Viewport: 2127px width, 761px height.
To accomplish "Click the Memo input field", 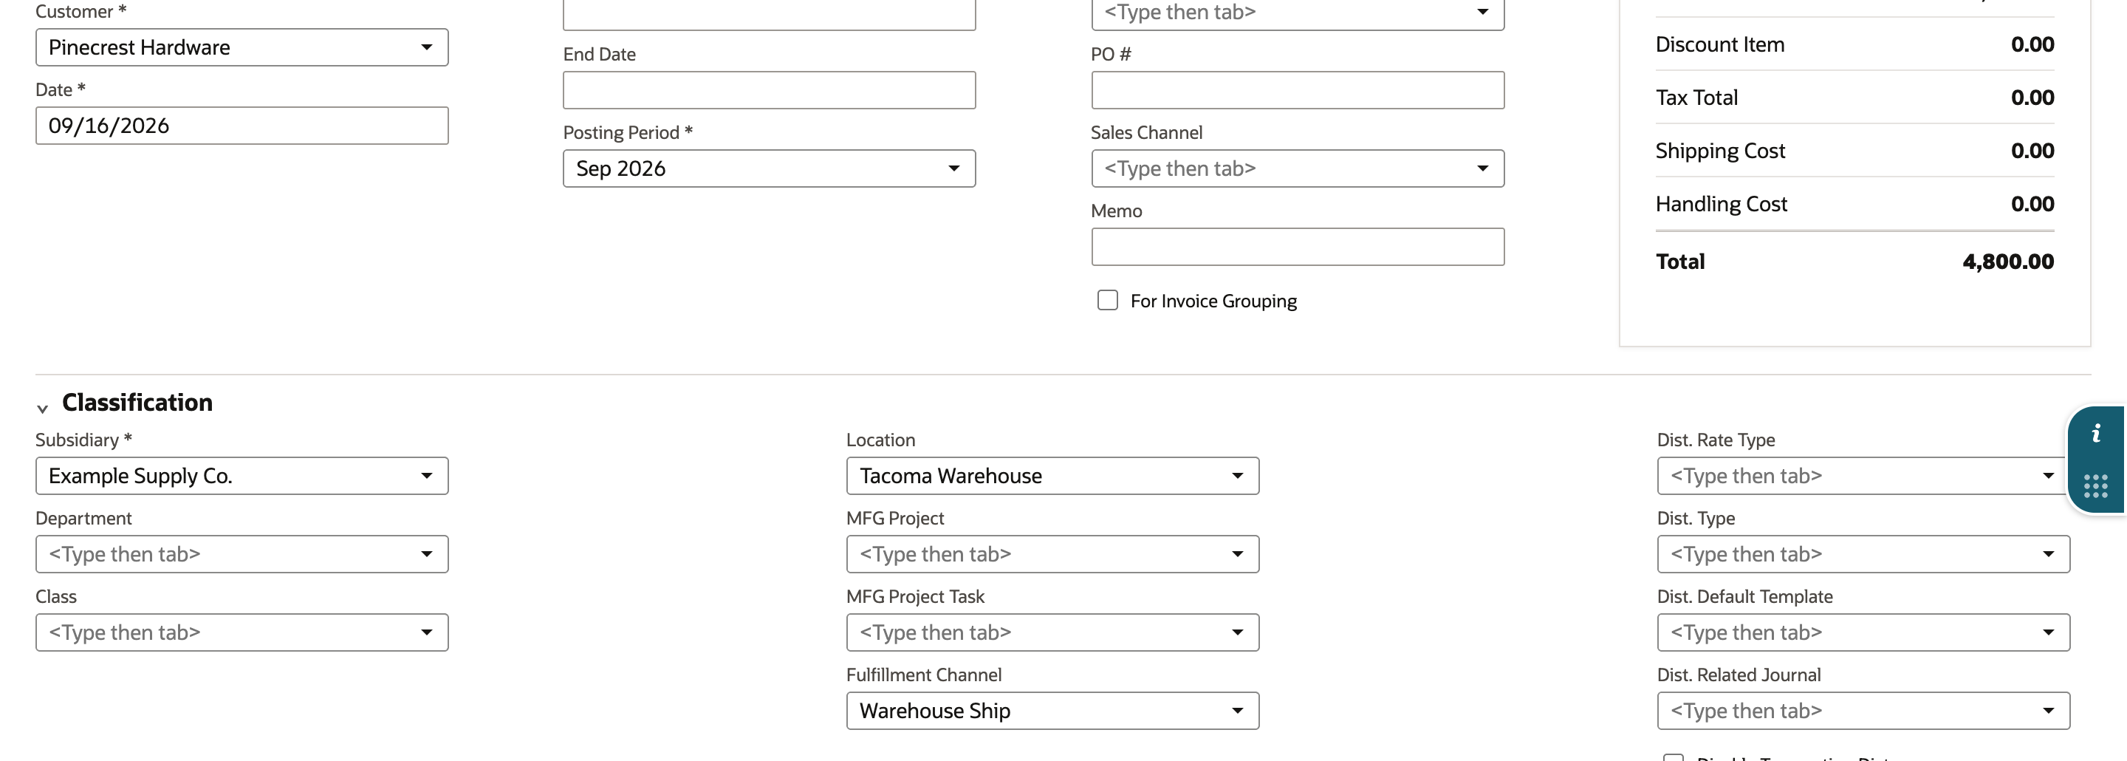I will pos(1297,247).
